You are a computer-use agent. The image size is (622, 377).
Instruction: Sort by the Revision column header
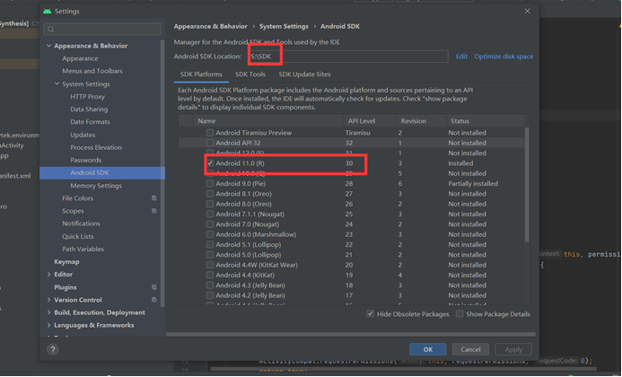click(x=421, y=120)
